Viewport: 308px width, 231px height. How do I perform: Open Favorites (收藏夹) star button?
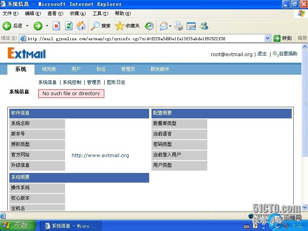pyautogui.click(x=127, y=26)
